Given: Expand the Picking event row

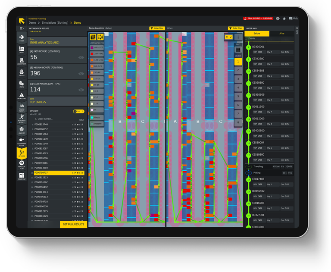Looking at the screenshot, I should point(269,173).
